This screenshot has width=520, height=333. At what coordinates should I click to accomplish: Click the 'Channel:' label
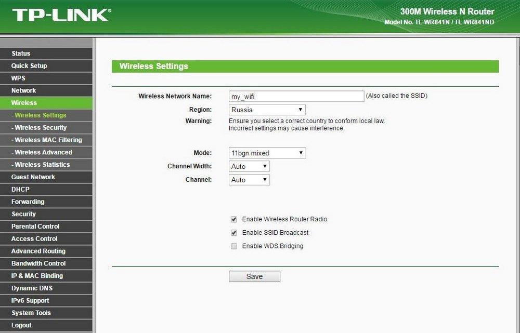click(x=199, y=180)
